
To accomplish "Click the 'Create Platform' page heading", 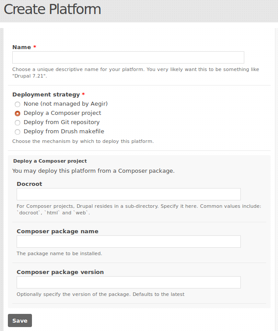I will 52,9.
